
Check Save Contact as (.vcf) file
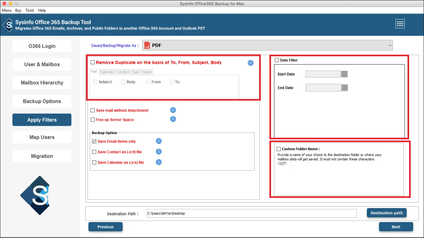[x=94, y=152]
